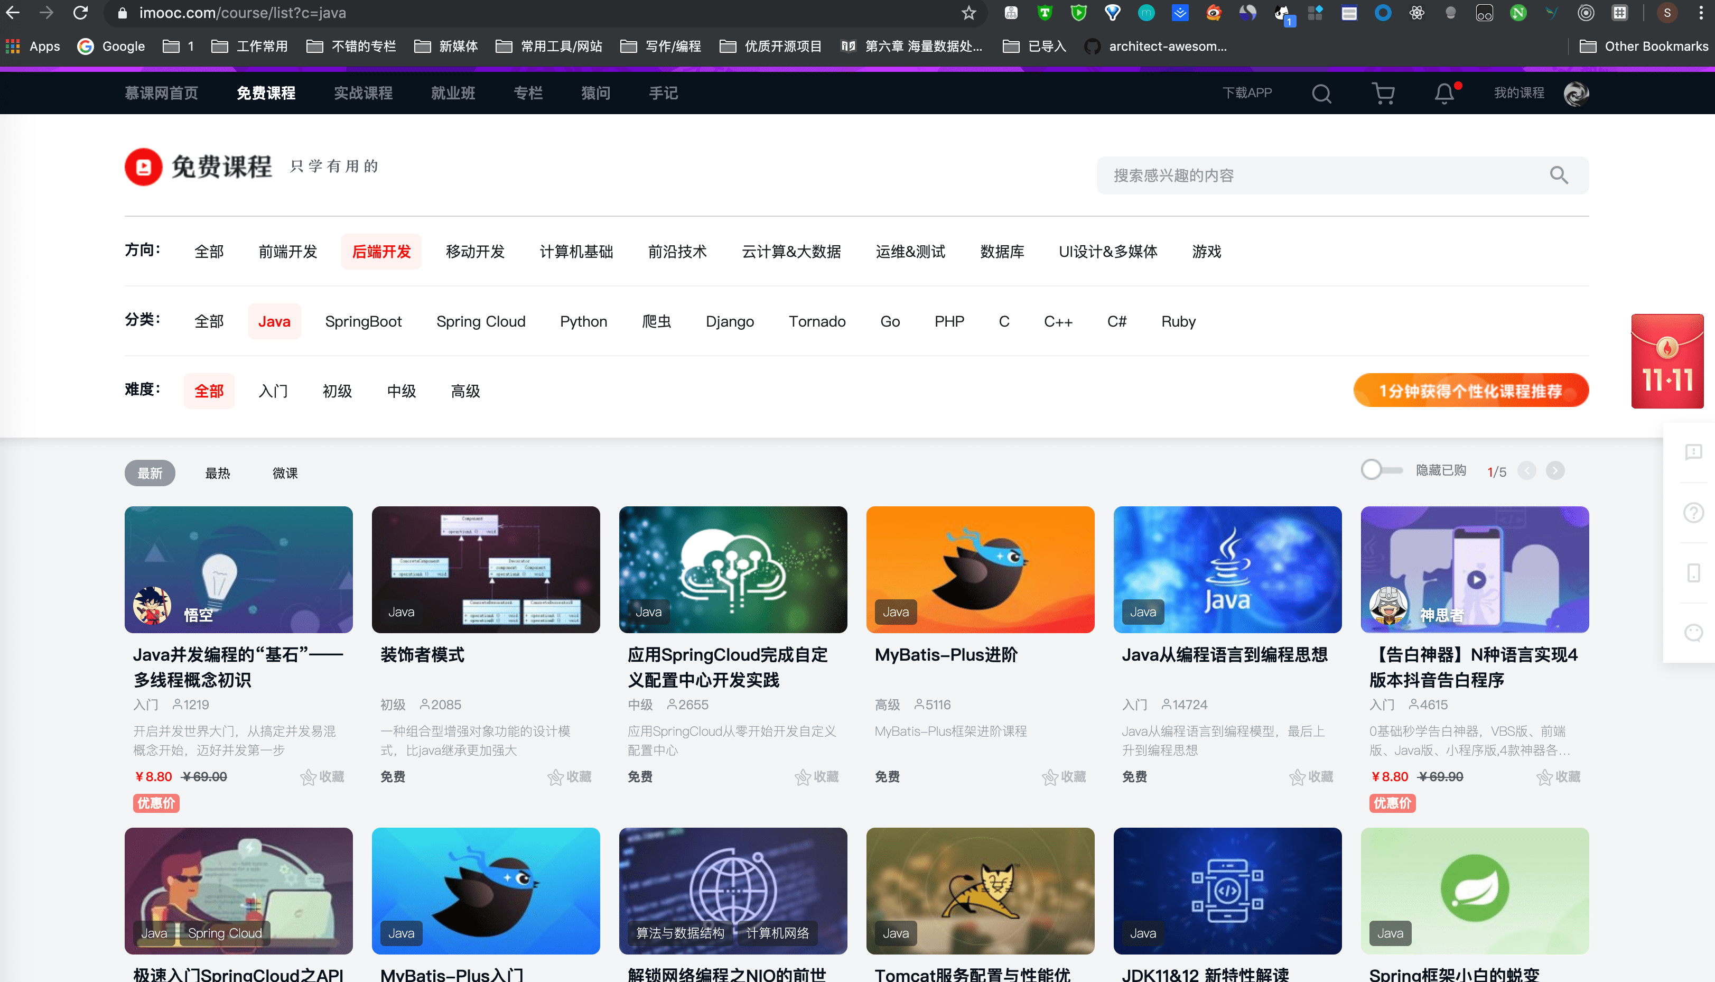Image resolution: width=1715 pixels, height=982 pixels.
Task: Toggle the 隐藏已购 switch
Action: pos(1381,470)
